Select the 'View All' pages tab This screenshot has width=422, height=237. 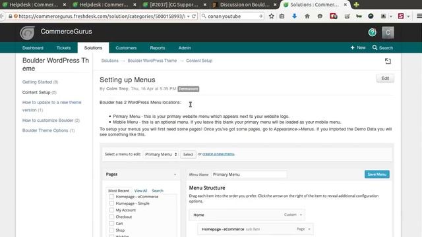pyautogui.click(x=140, y=191)
